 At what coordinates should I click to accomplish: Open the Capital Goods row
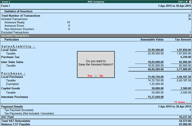tap(96, 89)
